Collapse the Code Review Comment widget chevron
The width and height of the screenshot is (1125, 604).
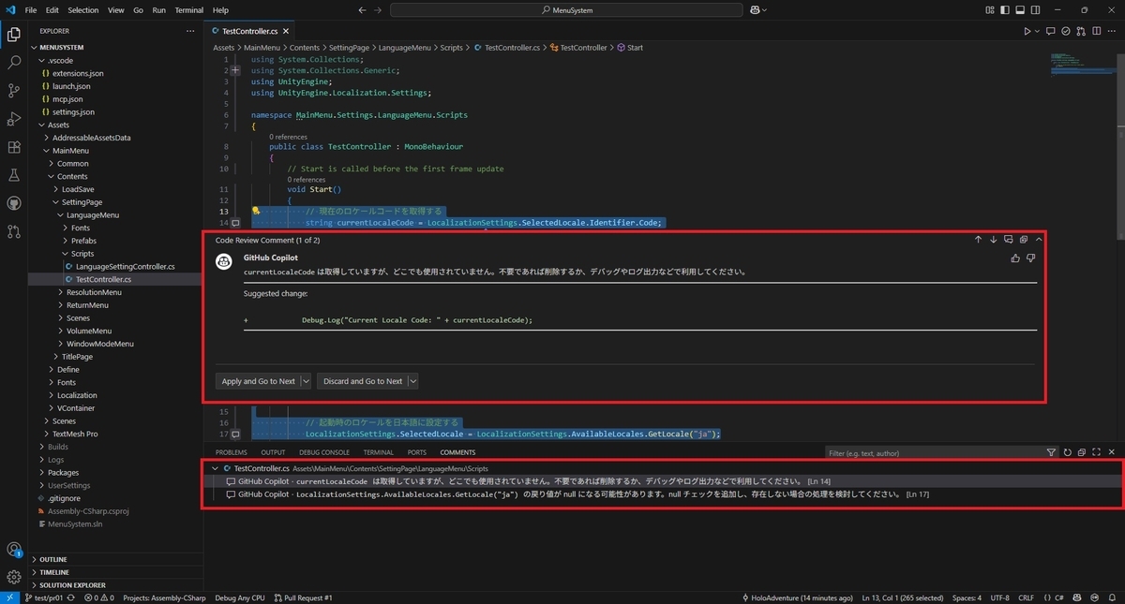[1039, 240]
